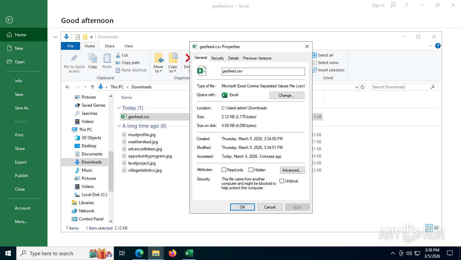Click Explorer back navigation arrow
The image size is (461, 260).
tap(67, 87)
